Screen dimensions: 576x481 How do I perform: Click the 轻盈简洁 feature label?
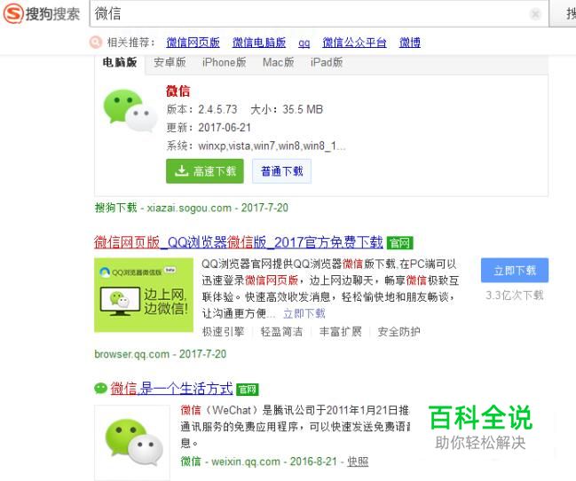tap(281, 332)
